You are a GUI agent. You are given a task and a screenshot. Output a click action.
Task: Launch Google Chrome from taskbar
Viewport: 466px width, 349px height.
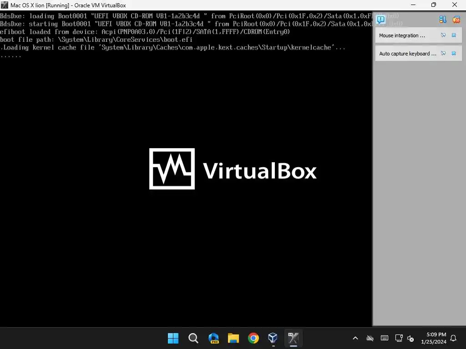[253, 338]
